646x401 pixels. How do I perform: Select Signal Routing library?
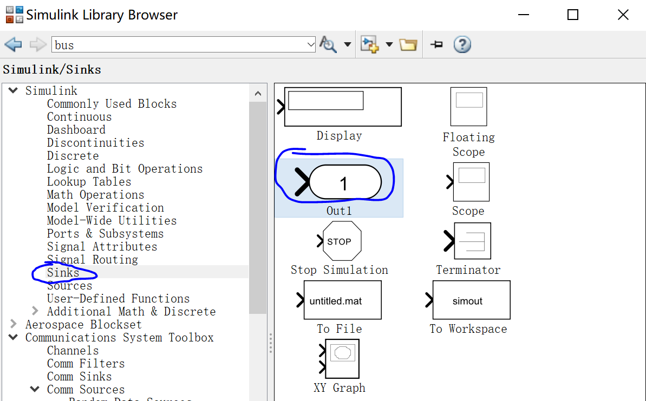(92, 259)
